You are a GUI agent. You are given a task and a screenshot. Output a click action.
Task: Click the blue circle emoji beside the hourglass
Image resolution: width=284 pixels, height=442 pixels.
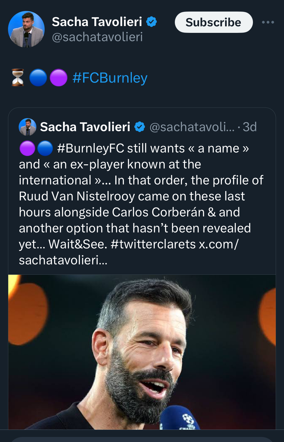click(x=38, y=78)
